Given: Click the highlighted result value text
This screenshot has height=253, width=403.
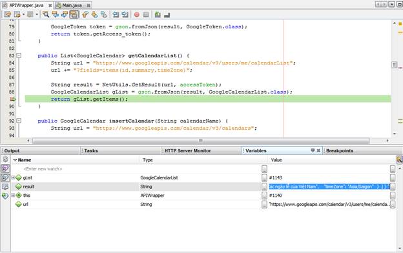Looking at the screenshot, I should tap(329, 187).
